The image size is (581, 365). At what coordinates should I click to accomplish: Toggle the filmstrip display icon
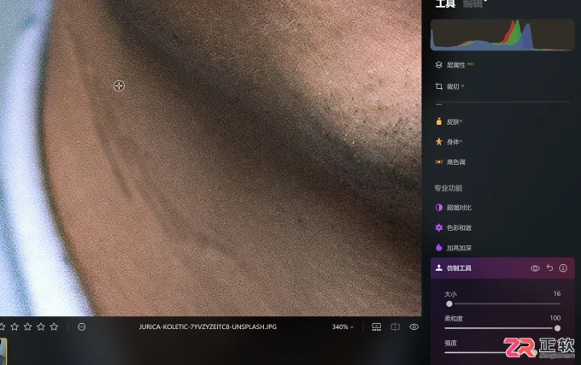pos(377,327)
